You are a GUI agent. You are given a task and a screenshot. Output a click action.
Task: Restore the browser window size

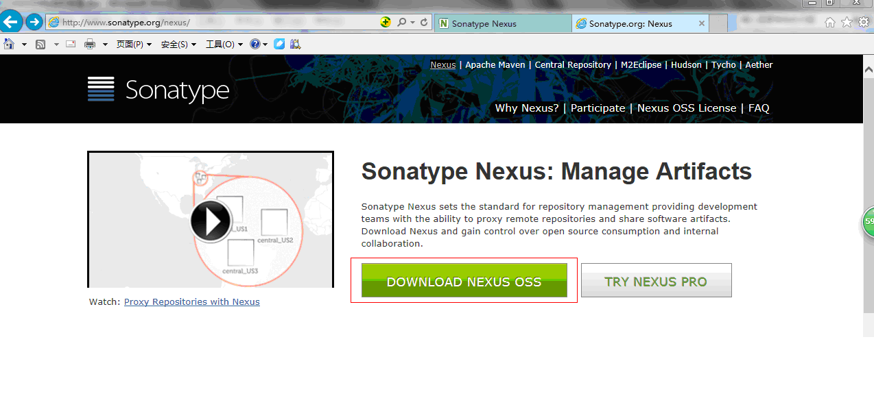(830, 3)
